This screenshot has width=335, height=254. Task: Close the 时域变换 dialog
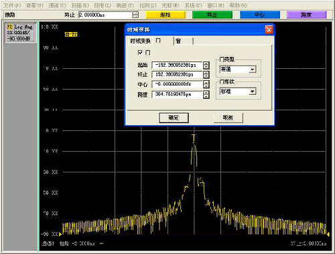click(269, 29)
